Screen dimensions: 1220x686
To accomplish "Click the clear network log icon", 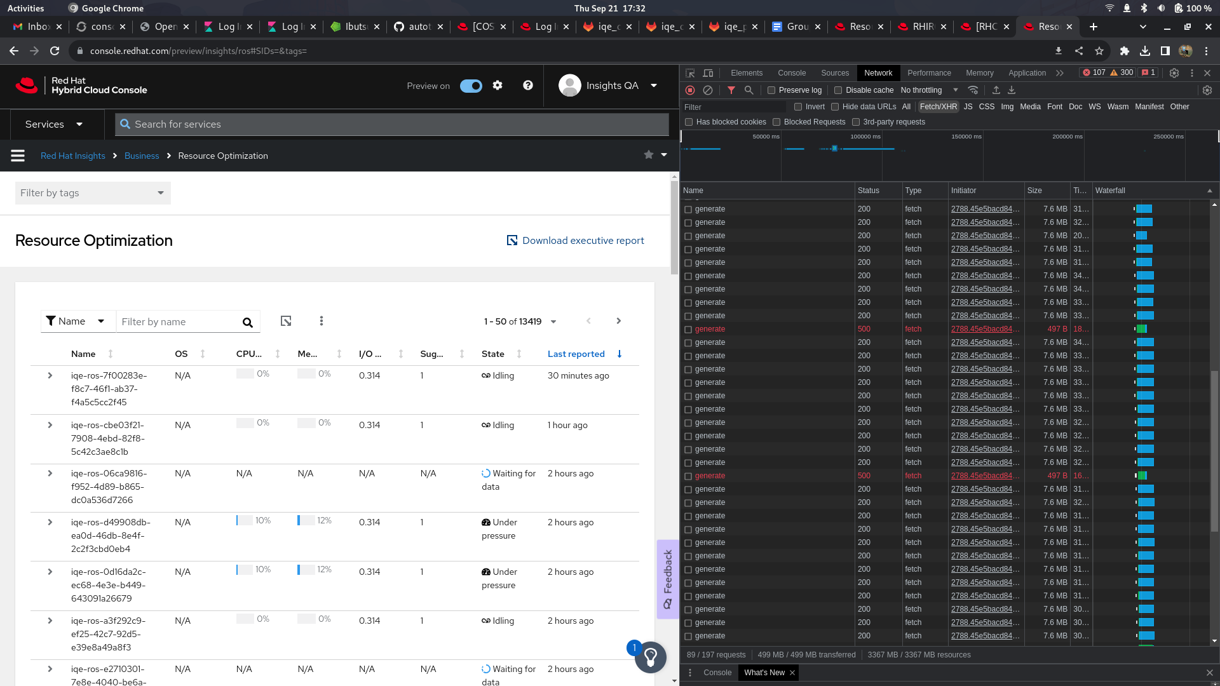I will point(708,90).
